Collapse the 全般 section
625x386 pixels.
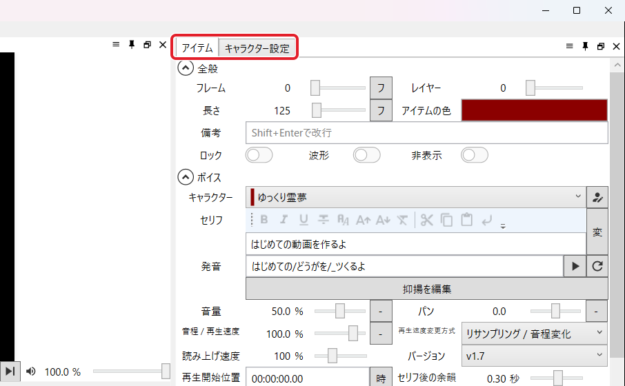(186, 68)
